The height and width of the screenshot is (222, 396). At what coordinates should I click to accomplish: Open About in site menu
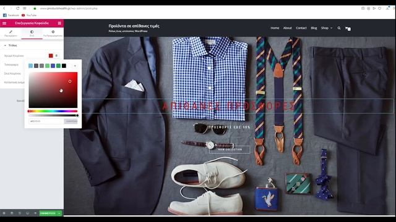[x=287, y=28]
